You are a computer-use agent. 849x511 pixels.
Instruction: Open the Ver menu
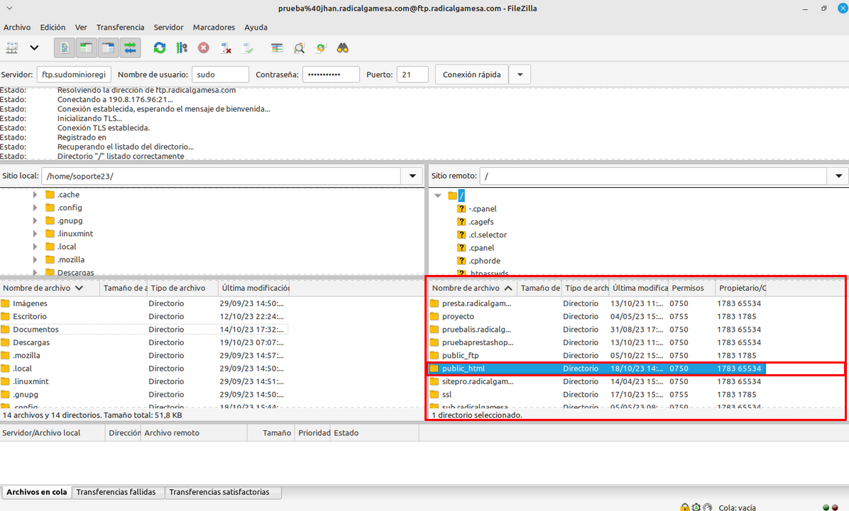pyautogui.click(x=81, y=27)
